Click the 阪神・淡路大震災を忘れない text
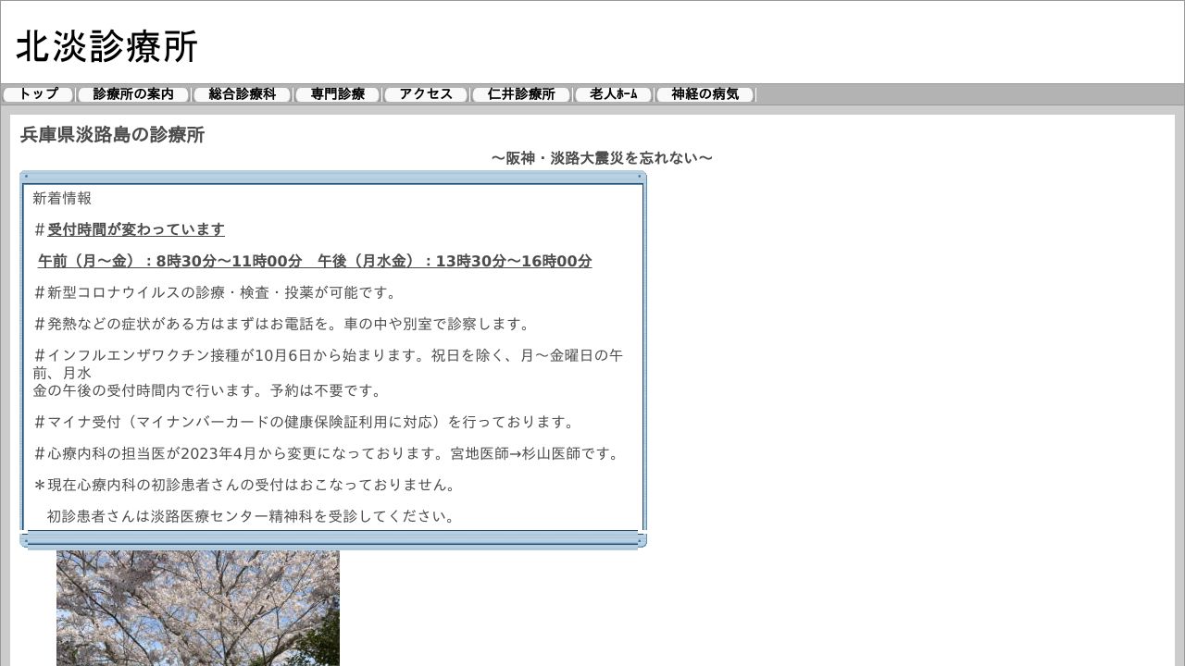This screenshot has width=1185, height=666. tap(603, 157)
